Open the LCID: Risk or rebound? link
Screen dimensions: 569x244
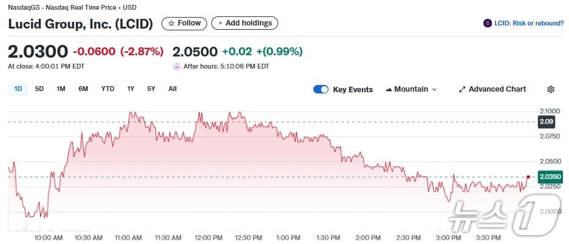point(528,23)
